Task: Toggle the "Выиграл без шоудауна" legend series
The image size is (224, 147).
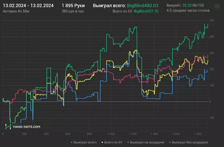Action: click(x=188, y=142)
